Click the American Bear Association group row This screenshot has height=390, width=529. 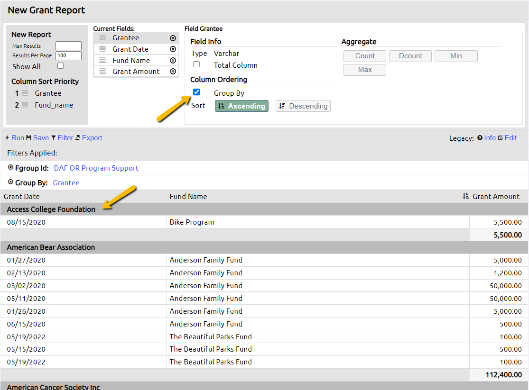(x=264, y=247)
